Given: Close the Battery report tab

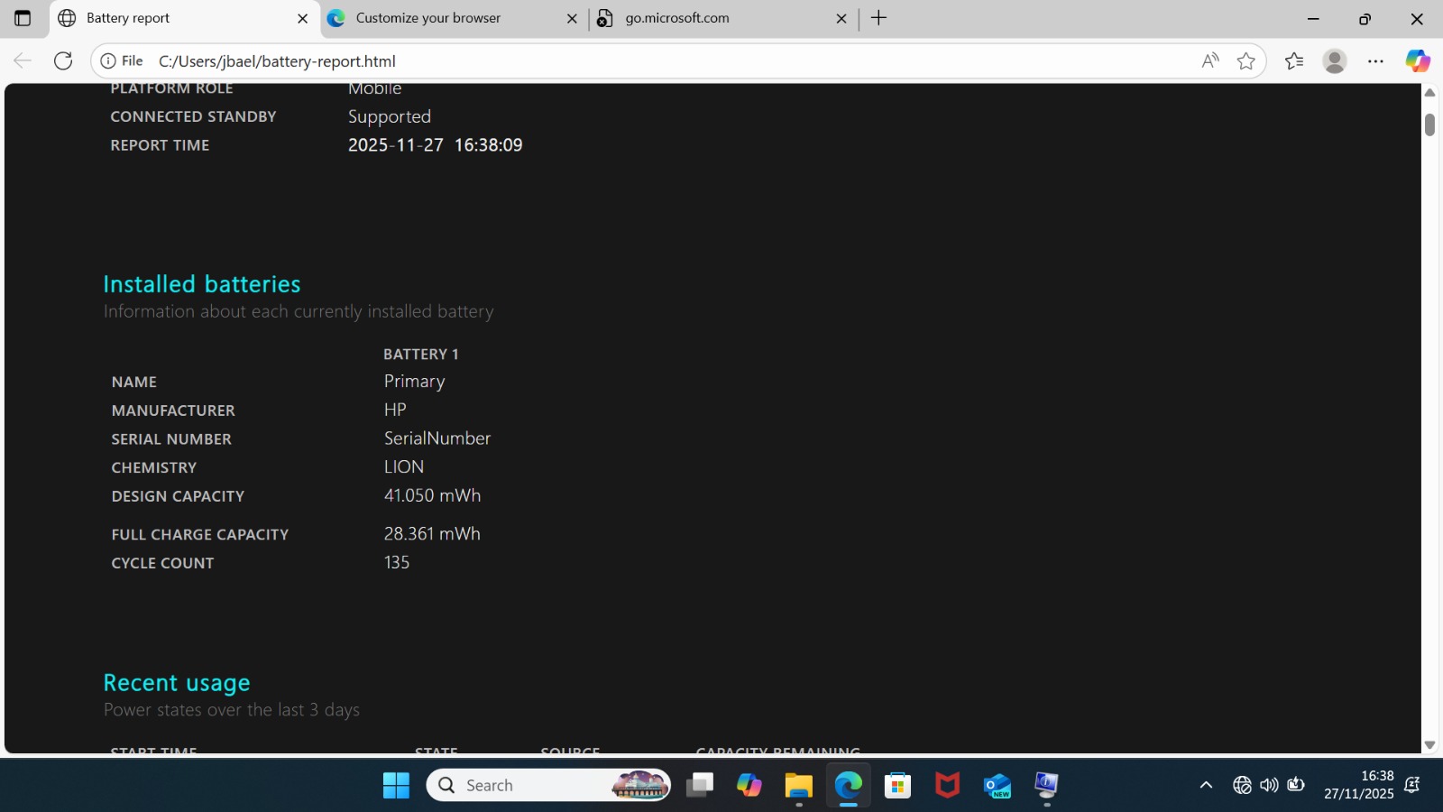Looking at the screenshot, I should (x=303, y=18).
